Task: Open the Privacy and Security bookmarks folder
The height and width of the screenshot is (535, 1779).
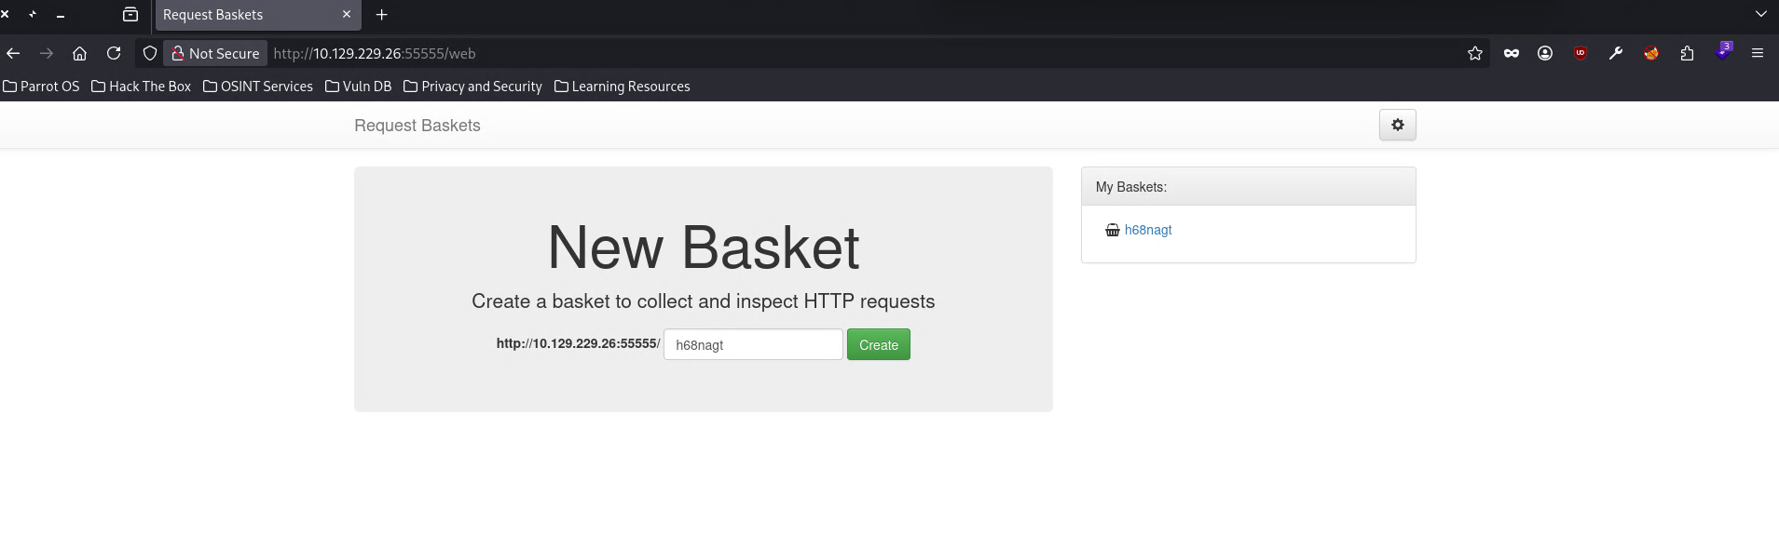Action: click(473, 86)
